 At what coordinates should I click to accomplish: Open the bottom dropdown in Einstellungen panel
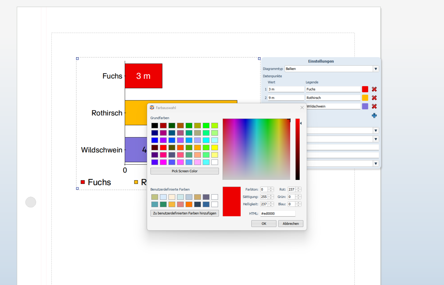tap(375, 164)
